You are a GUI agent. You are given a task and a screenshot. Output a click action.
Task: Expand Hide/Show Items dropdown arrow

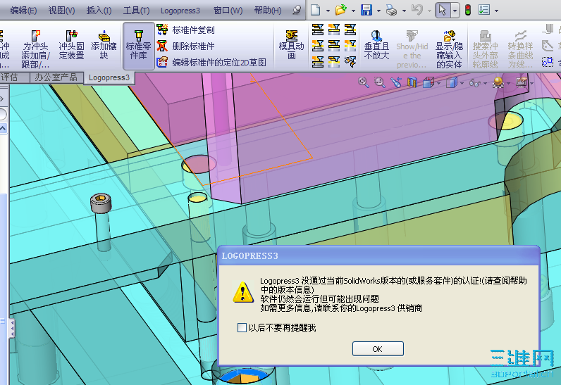(485, 84)
